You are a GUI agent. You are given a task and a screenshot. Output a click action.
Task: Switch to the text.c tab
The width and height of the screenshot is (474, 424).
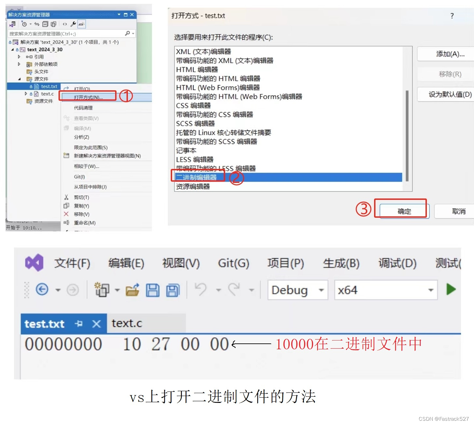point(127,323)
